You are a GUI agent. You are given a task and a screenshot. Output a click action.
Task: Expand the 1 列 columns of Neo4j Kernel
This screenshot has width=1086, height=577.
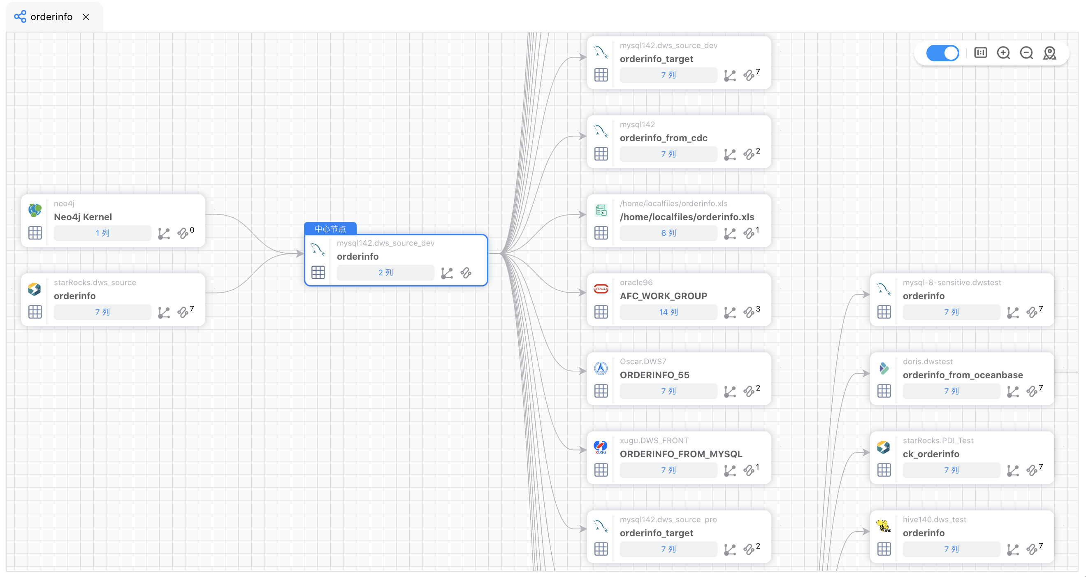102,233
